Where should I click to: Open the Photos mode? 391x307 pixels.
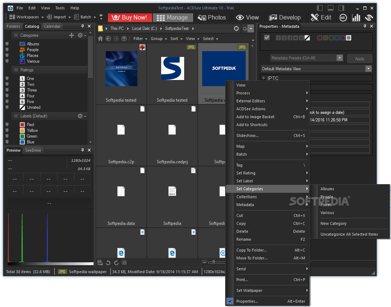(x=212, y=18)
